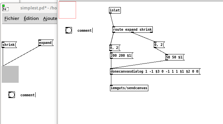The height and width of the screenshot is (124, 223).
Task: Click the left 0, 2 message box
Action: [x=115, y=48]
